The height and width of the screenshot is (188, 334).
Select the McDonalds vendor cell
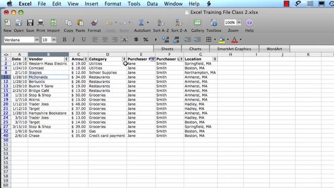click(x=49, y=77)
